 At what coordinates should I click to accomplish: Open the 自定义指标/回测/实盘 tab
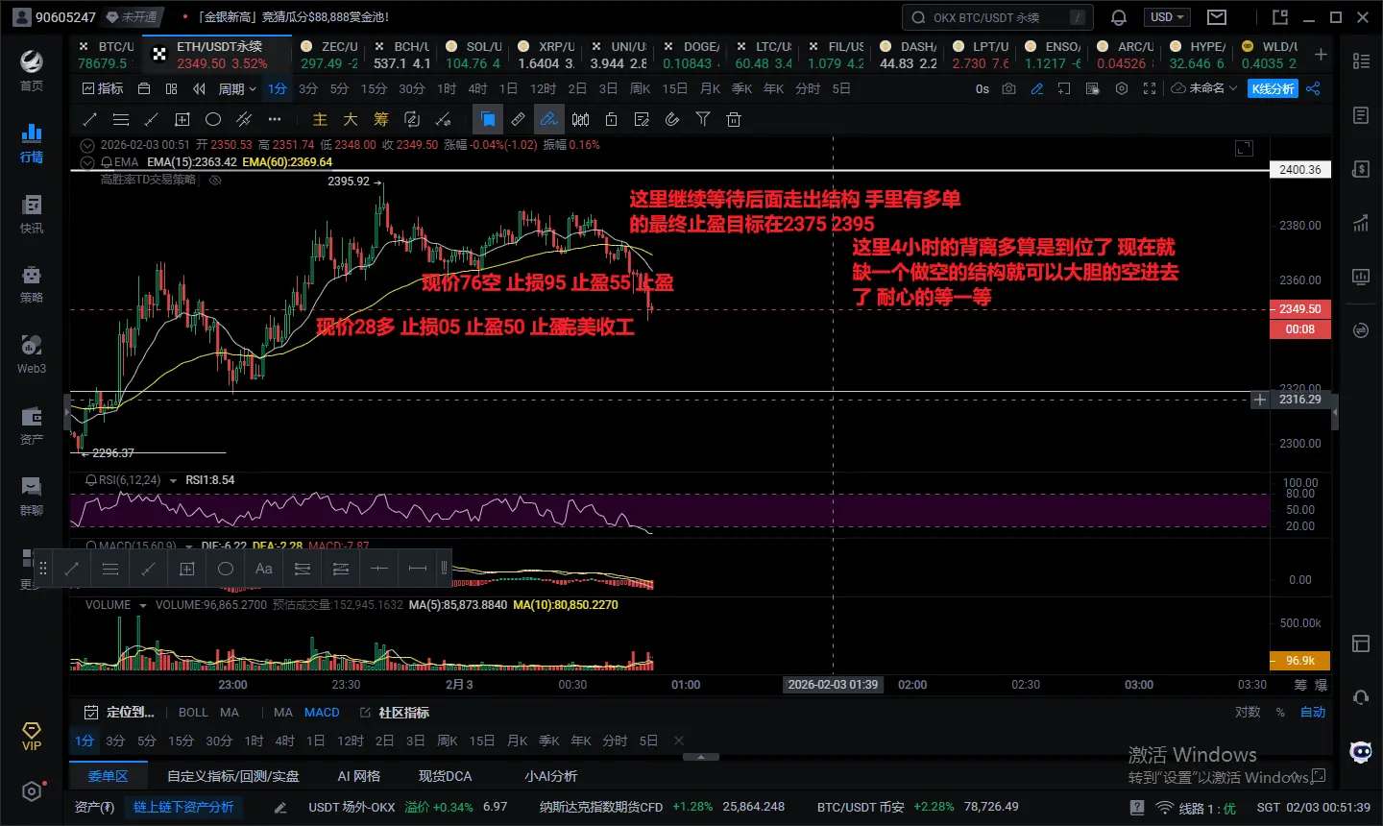pyautogui.click(x=233, y=776)
